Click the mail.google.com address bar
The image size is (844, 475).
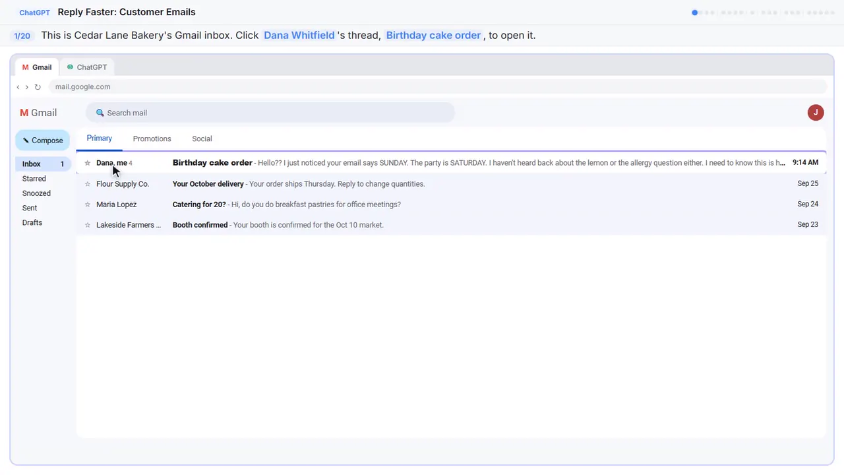[x=438, y=87]
